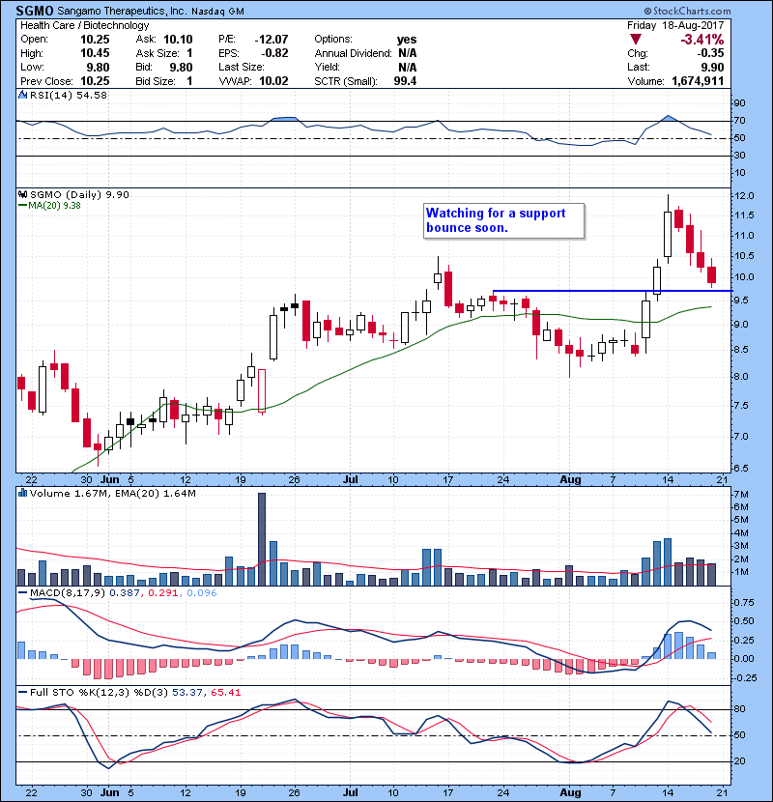Click the percent change -3.41%
773x802 pixels.
[701, 40]
